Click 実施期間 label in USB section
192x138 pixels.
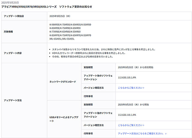88,105
